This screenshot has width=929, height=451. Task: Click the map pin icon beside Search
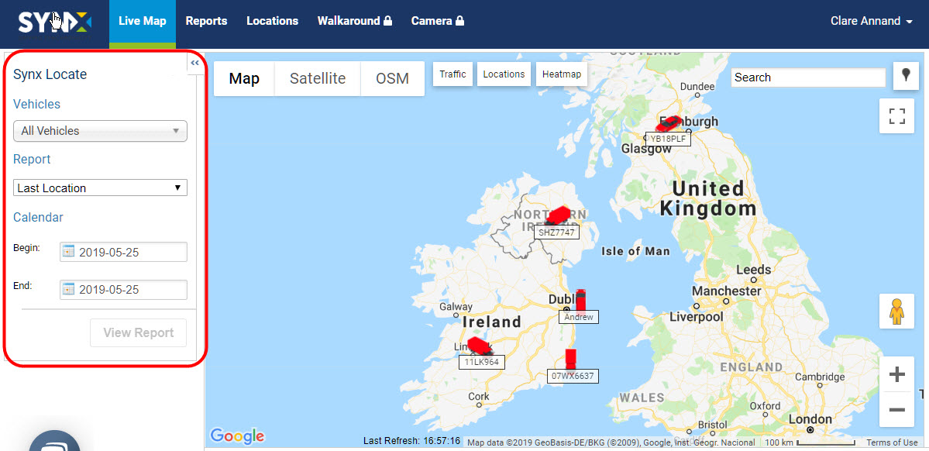click(x=906, y=76)
